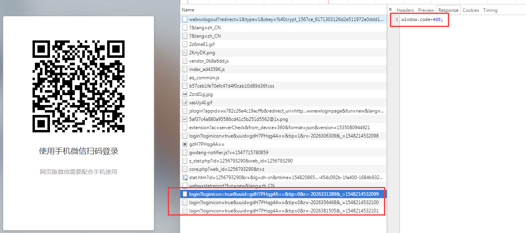526x233 pixels.
Task: Select the webwxstatreport?fun=new request
Action: (283, 185)
